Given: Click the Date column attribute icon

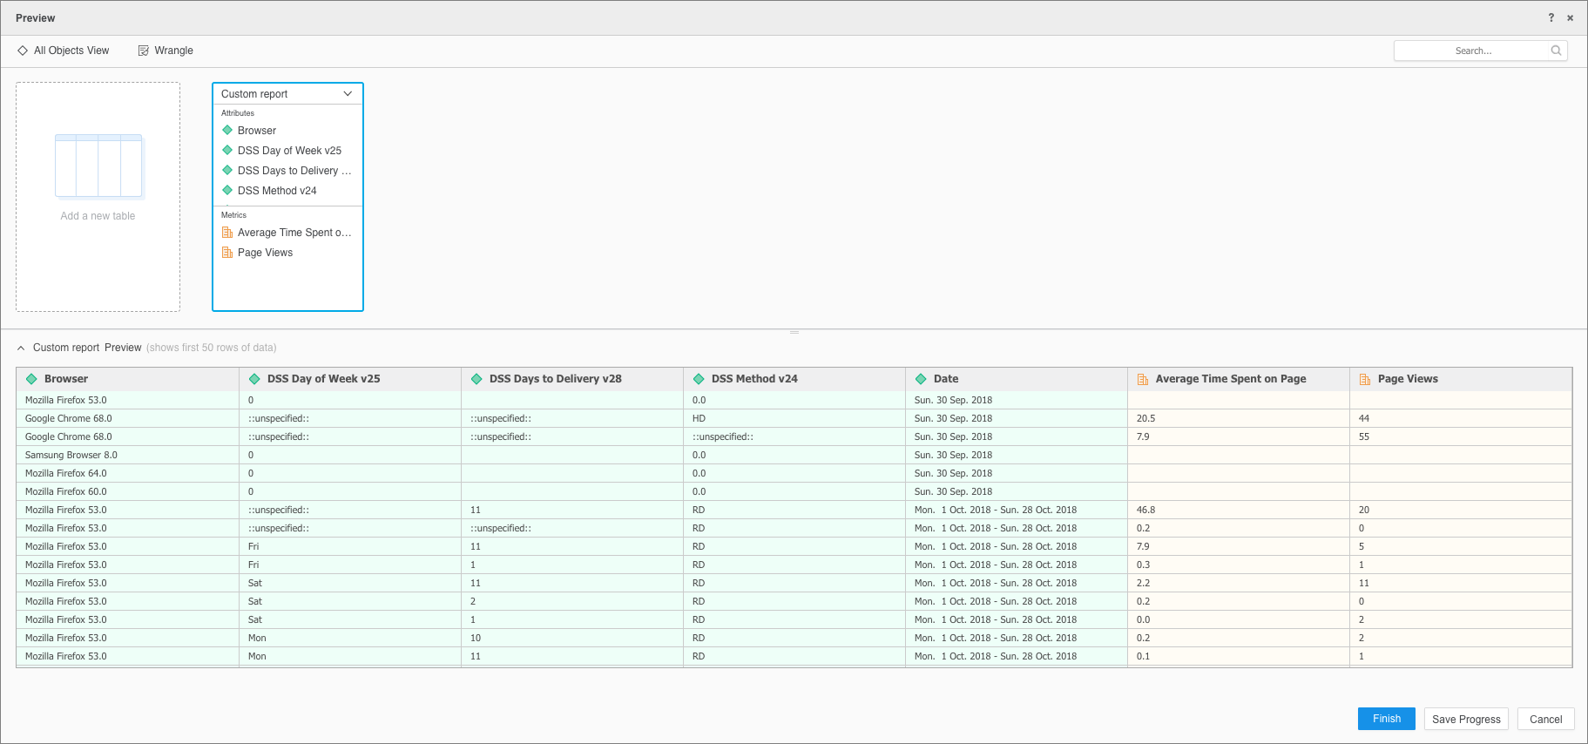Looking at the screenshot, I should coord(921,379).
